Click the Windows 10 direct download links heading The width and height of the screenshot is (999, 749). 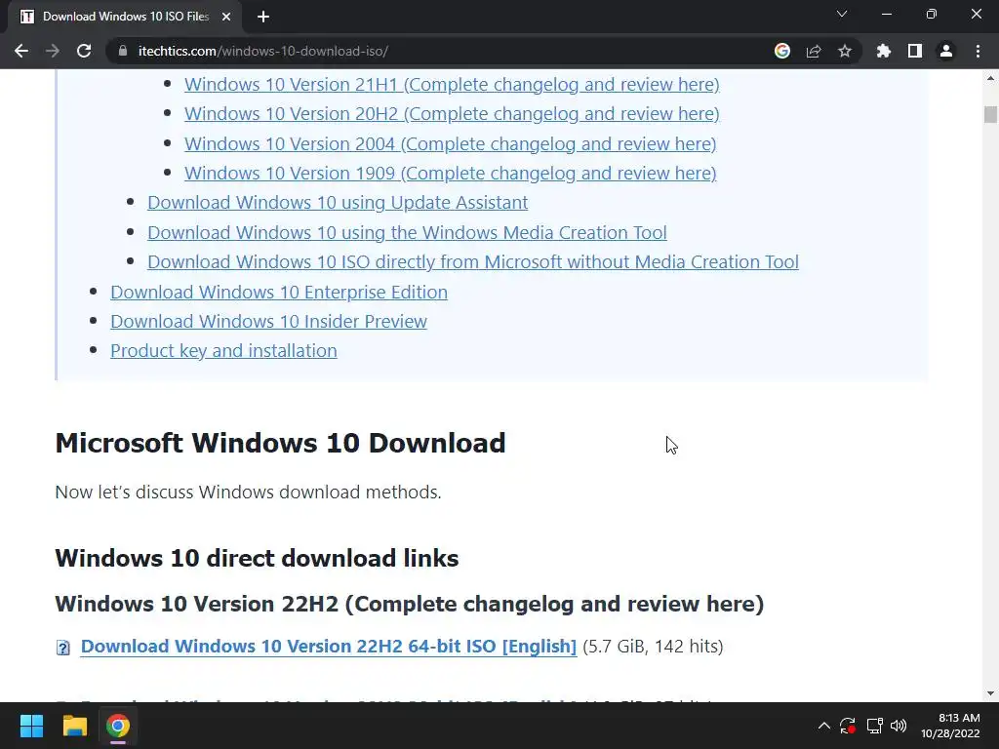[257, 558]
